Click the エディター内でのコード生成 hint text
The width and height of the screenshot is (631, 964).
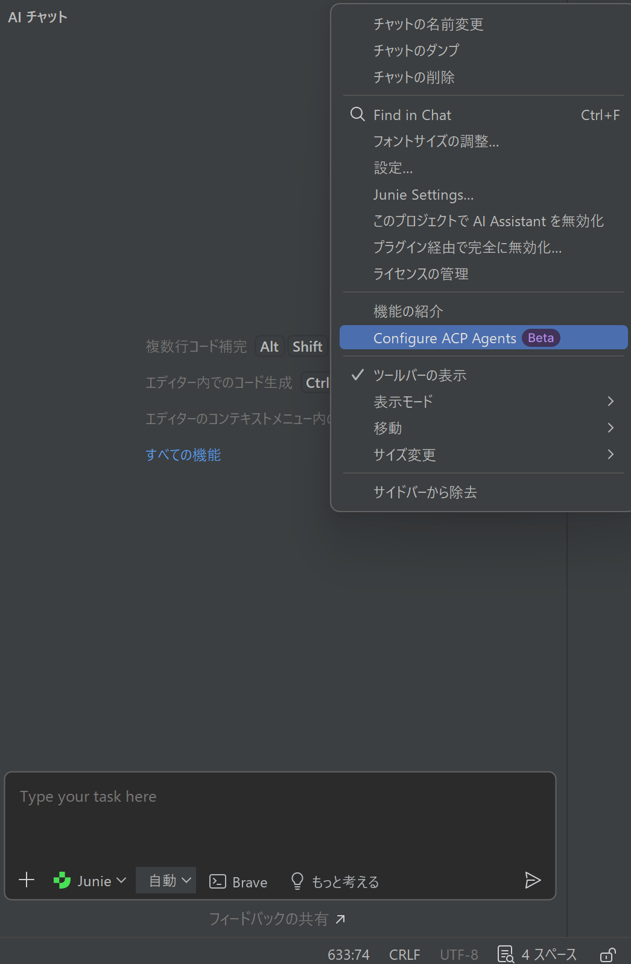point(219,382)
